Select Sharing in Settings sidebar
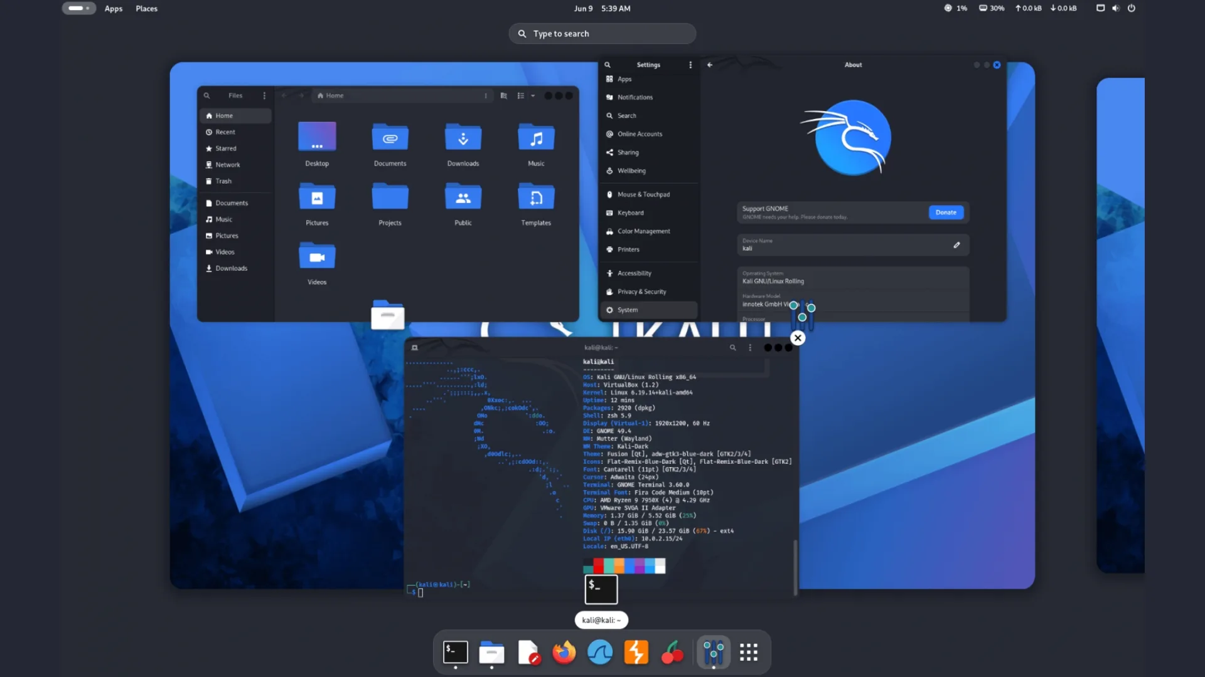Screen dimensions: 1205x677 pyautogui.click(x=649, y=152)
